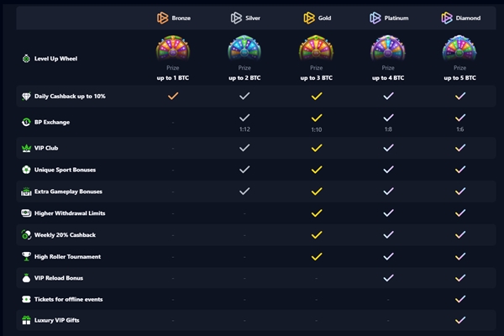
Task: Click the 'Luxury VIP Gifts' label
Action: tap(56, 320)
